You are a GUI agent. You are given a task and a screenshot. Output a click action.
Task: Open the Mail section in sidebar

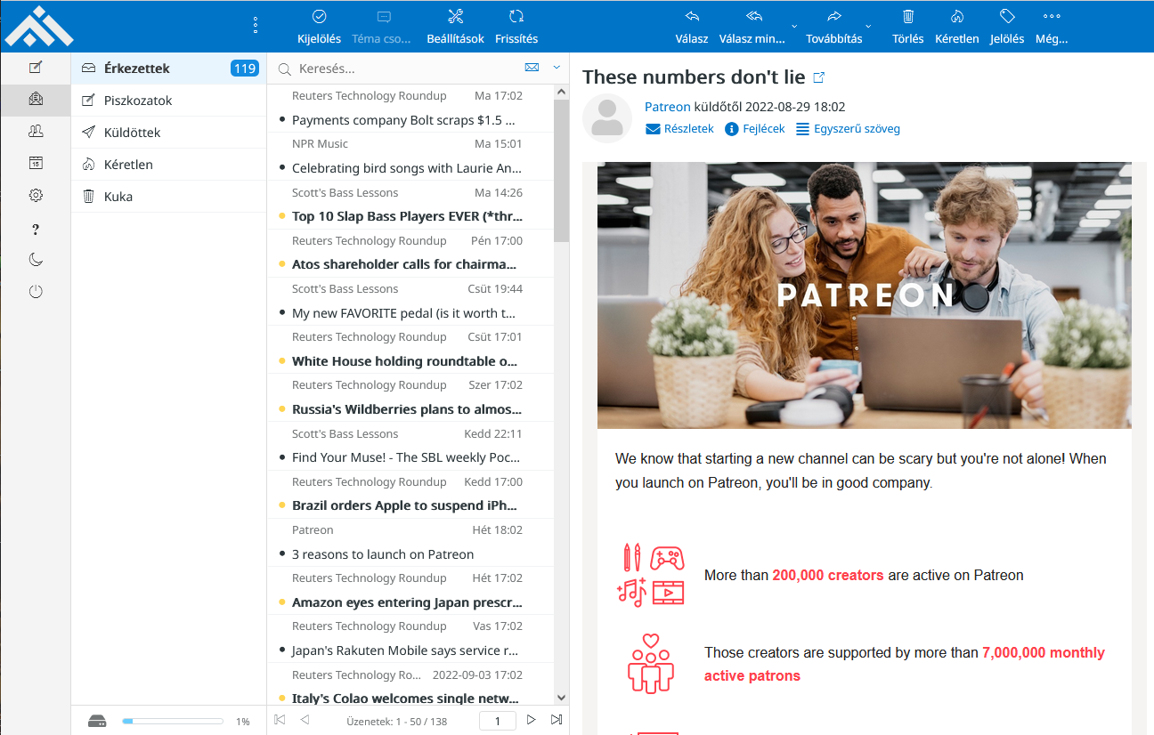[x=36, y=100]
